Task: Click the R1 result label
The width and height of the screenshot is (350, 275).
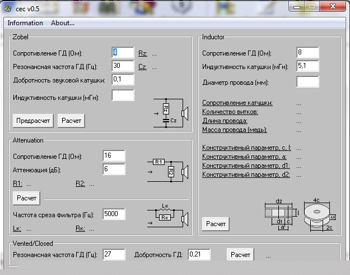Action: click(17, 184)
